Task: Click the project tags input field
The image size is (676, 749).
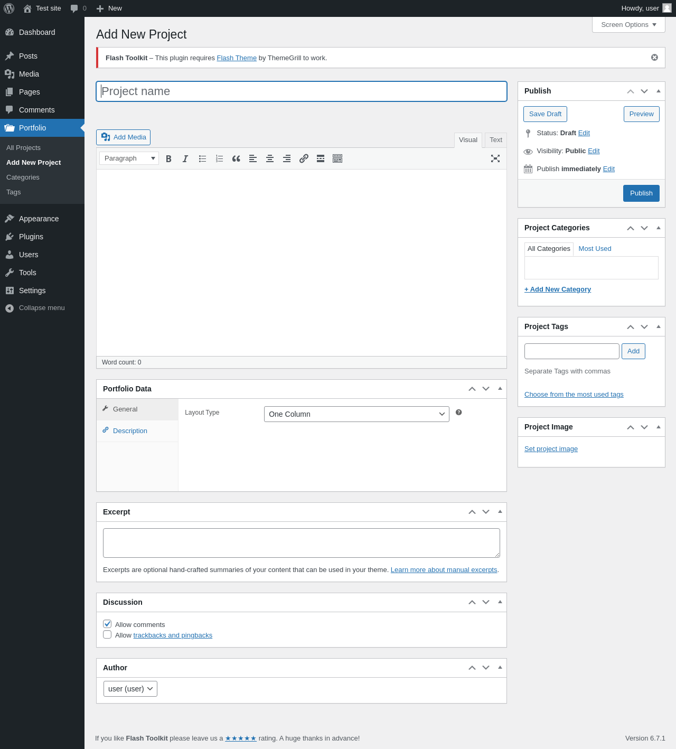Action: (572, 351)
